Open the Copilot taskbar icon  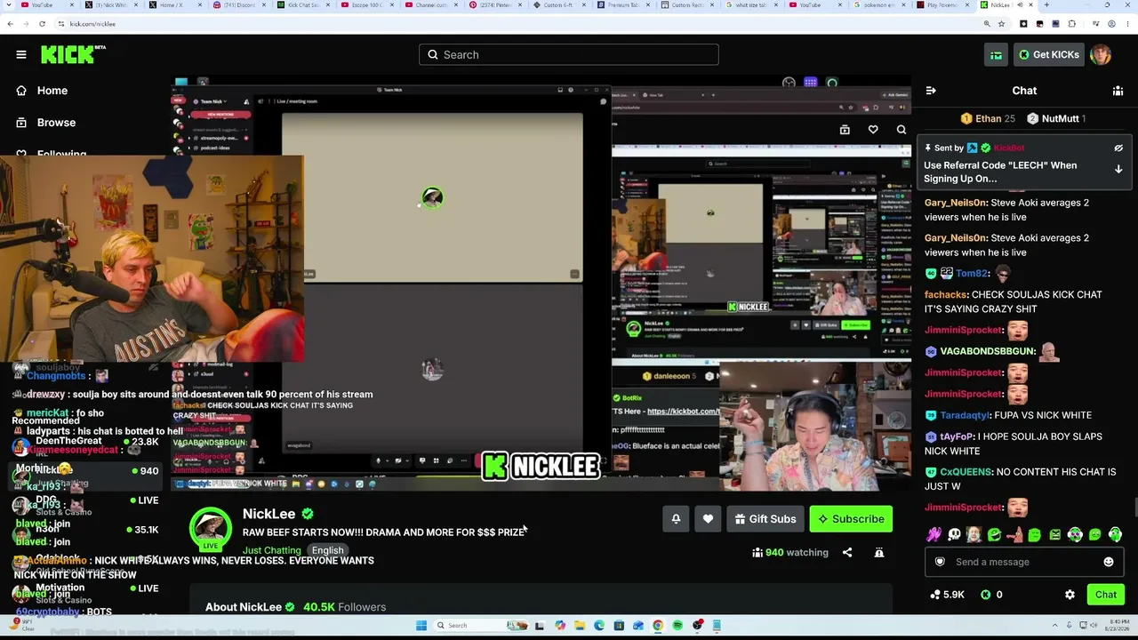[x=560, y=626]
